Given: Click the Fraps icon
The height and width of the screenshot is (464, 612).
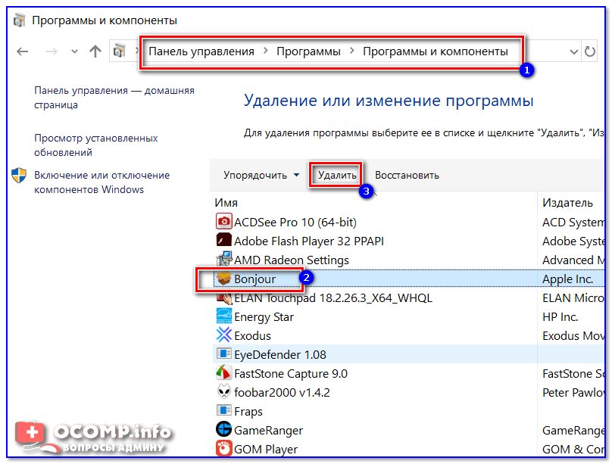Looking at the screenshot, I should 224,410.
